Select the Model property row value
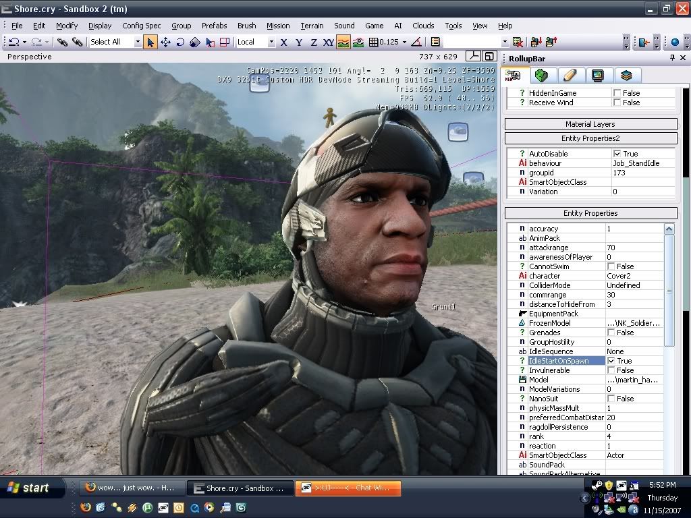This screenshot has height=518, width=691. [634, 380]
